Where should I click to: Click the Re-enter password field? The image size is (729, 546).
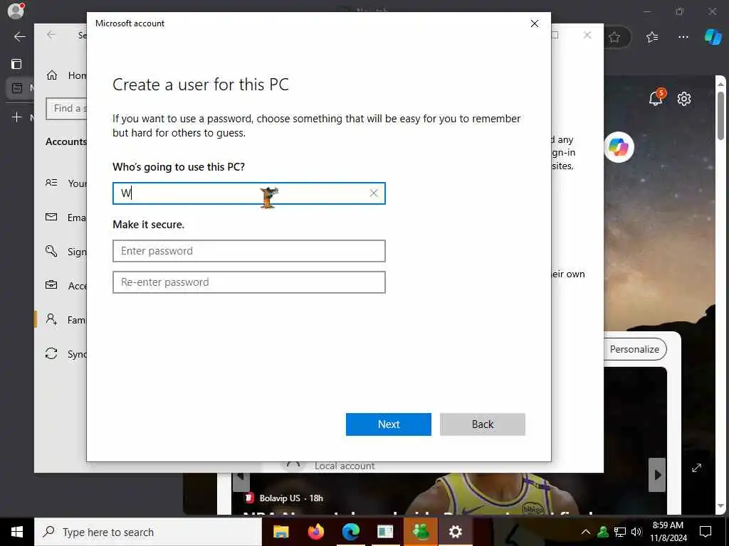pyautogui.click(x=248, y=282)
